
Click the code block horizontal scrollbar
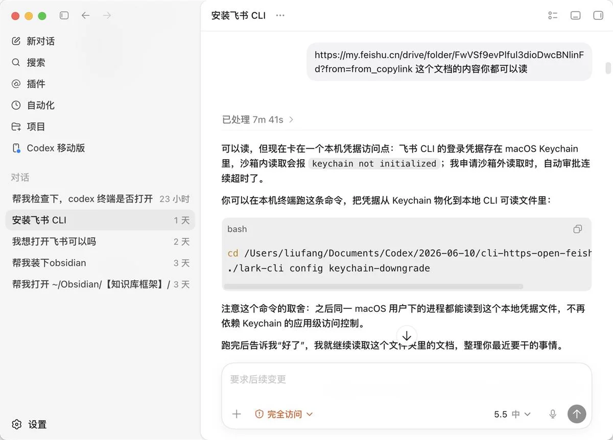(373, 286)
